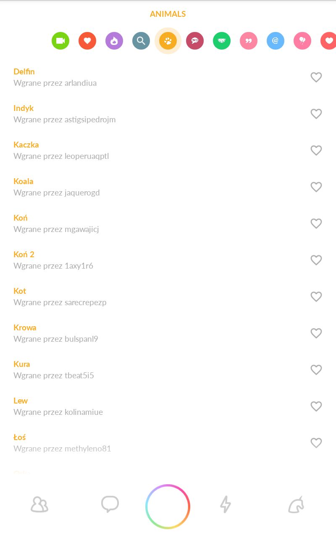The width and height of the screenshot is (336, 538).
Task: Open the search magnifier category
Action: click(141, 41)
